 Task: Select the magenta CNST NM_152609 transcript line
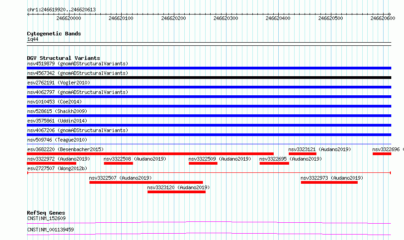coord(209,222)
